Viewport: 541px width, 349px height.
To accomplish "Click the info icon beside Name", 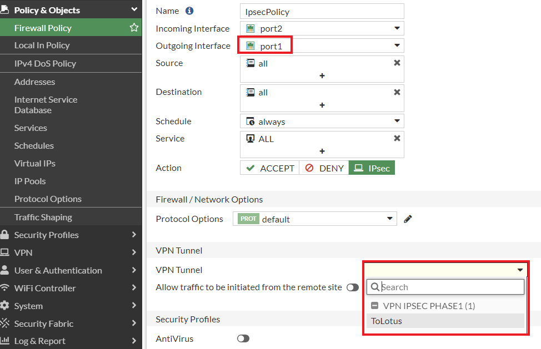I will pos(189,11).
